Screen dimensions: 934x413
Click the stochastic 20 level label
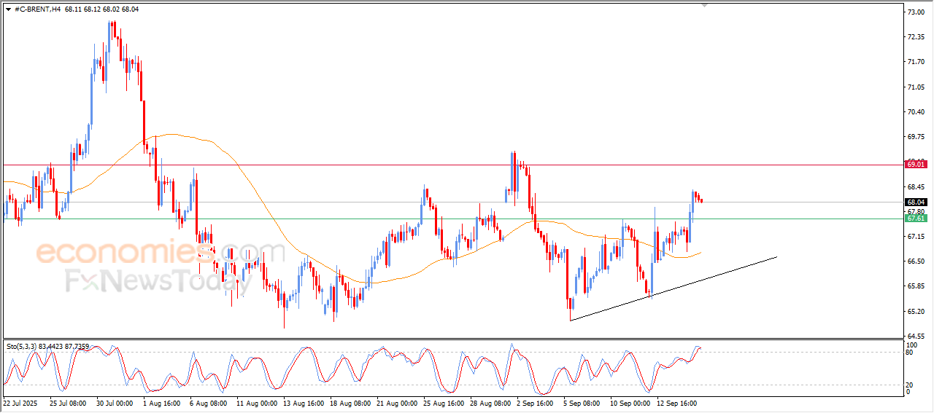tap(910, 385)
